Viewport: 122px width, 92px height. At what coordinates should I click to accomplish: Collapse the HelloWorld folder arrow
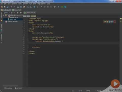(4, 15)
